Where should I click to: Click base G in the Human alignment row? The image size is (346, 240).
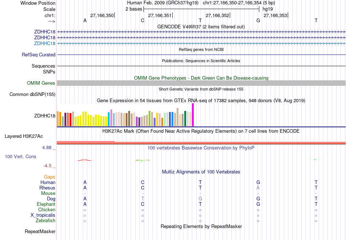click(x=258, y=182)
